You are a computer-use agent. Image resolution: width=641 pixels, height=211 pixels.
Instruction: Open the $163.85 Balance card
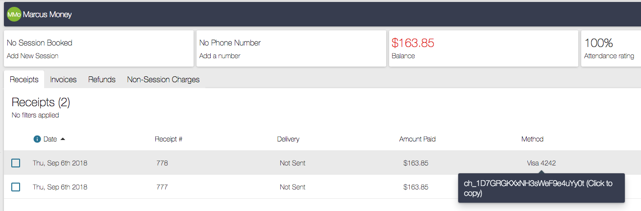484,48
